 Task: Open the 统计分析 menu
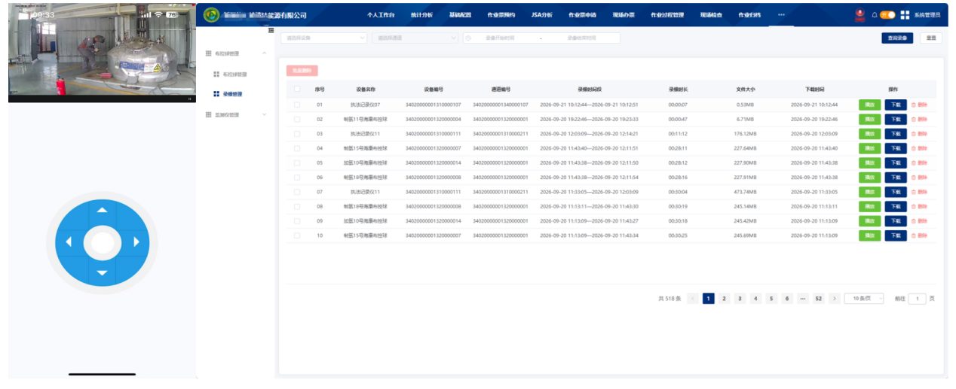point(421,15)
